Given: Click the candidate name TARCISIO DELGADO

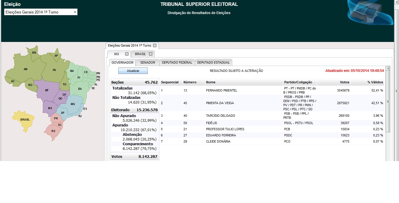Looking at the screenshot, I should click(220, 116).
